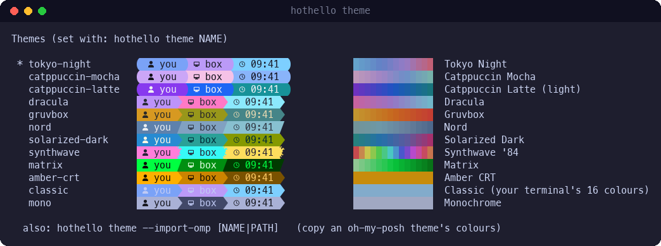This screenshot has height=246, width=661.
Task: Click the monitor icon in mono prompt
Action: pyautogui.click(x=191, y=202)
